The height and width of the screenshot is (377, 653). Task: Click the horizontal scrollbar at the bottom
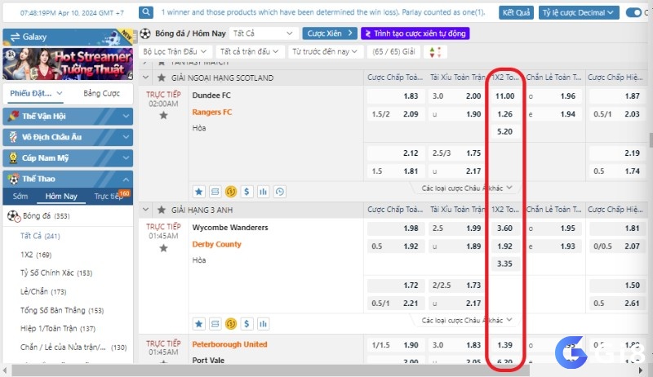tap(271, 370)
